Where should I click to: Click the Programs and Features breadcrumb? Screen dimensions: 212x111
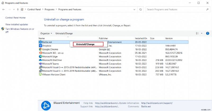click(x=70, y=9)
